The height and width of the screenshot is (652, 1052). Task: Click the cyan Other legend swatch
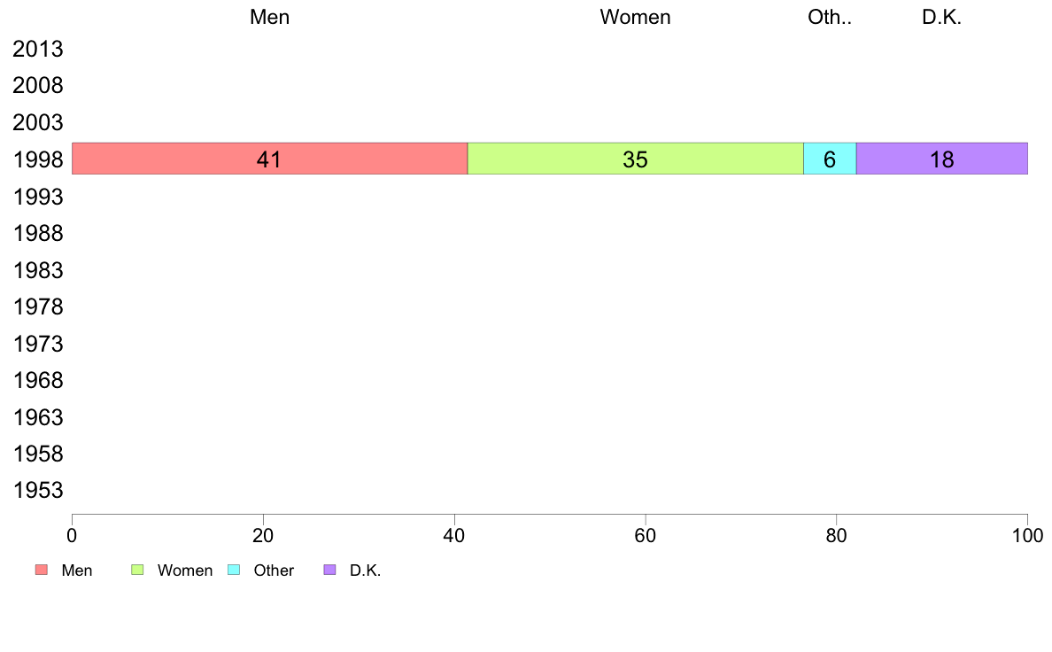click(234, 570)
